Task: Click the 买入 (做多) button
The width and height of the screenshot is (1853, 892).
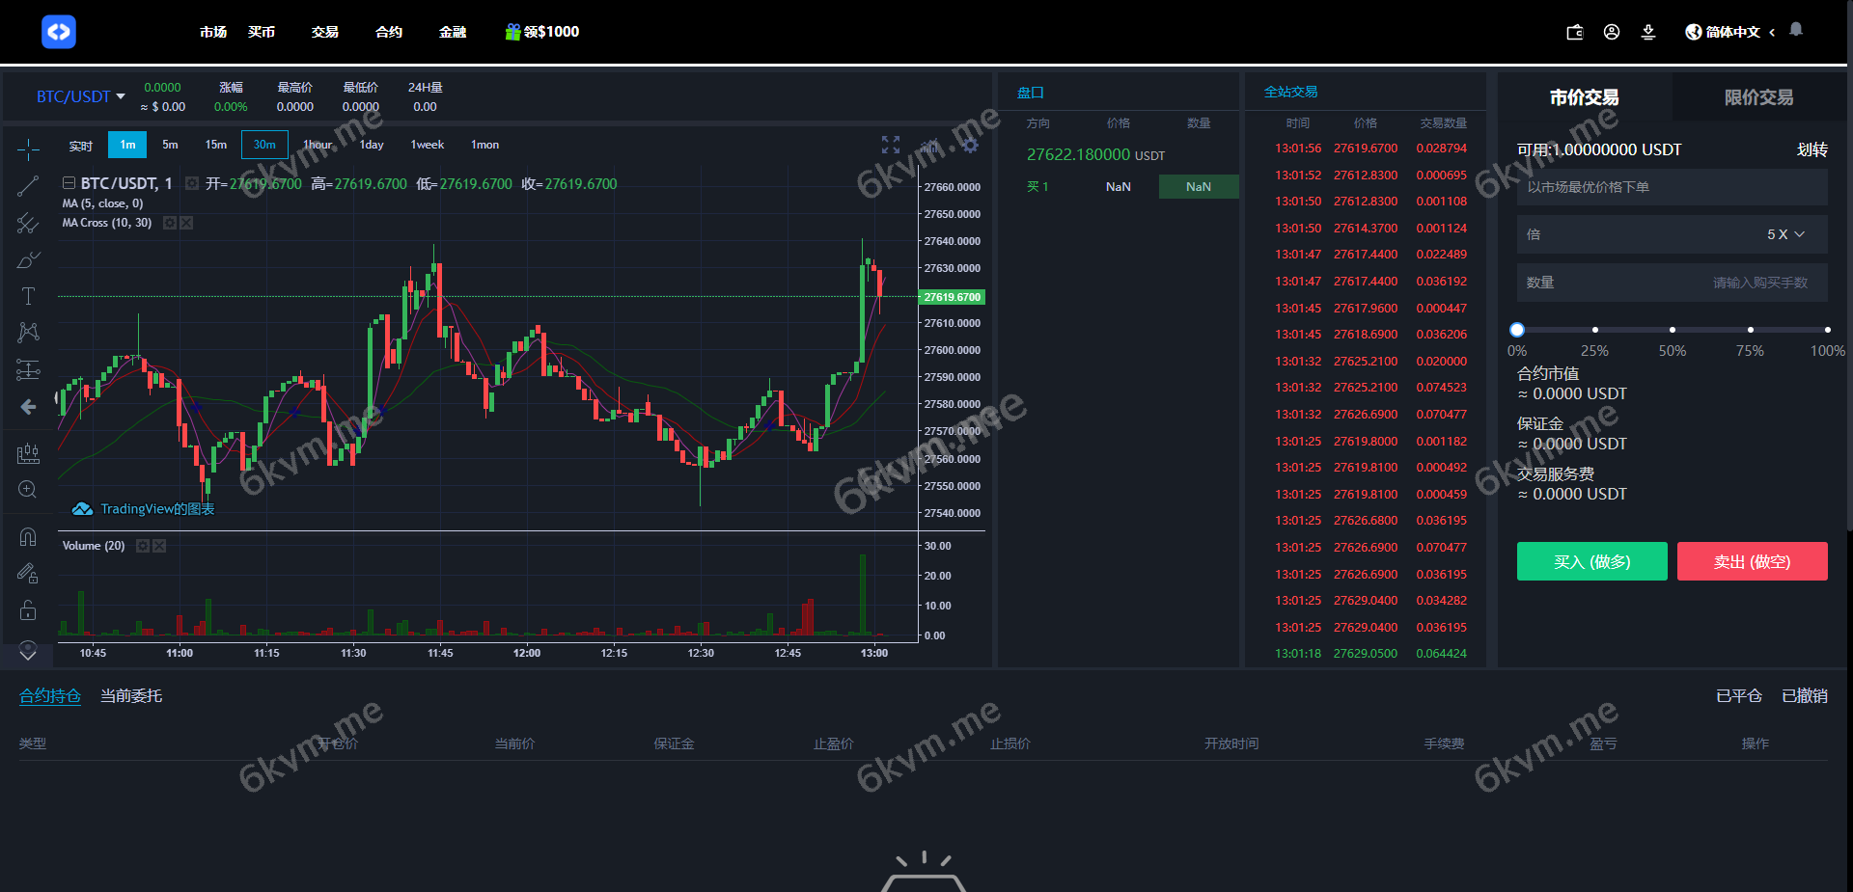Action: tap(1591, 561)
